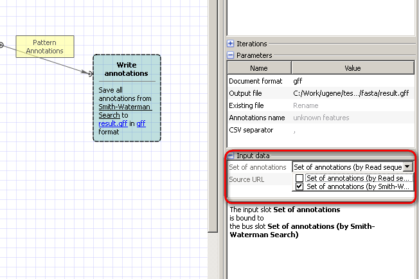The width and height of the screenshot is (419, 279).
Task: Open the Set of annotations dropdown arrow
Action: (407, 167)
